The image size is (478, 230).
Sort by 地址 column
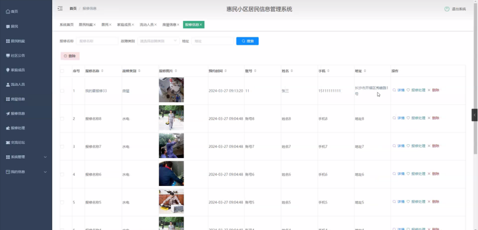click(x=365, y=71)
